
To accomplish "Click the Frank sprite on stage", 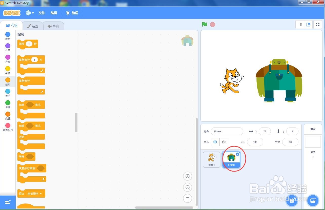I will [279, 80].
